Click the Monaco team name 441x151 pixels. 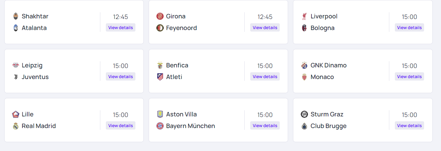point(322,77)
